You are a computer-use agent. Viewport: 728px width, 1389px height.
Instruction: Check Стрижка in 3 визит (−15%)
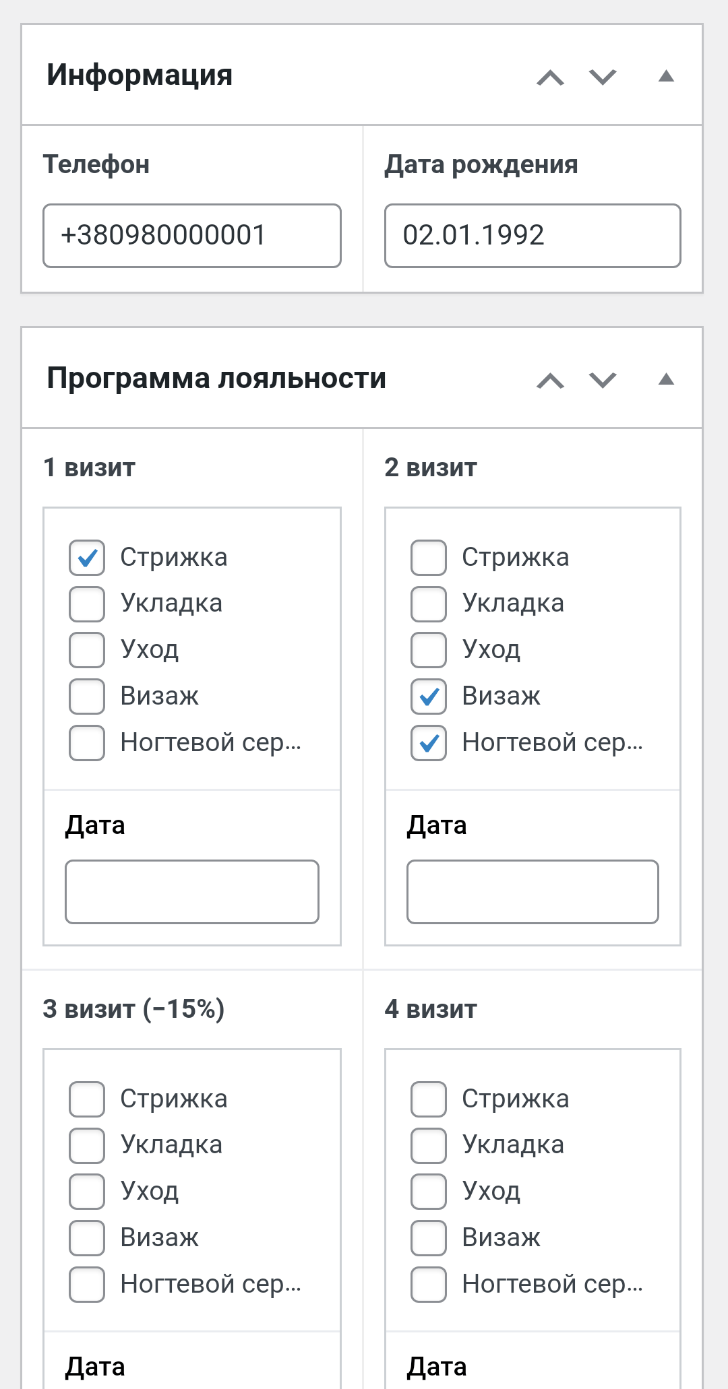[x=87, y=1099]
